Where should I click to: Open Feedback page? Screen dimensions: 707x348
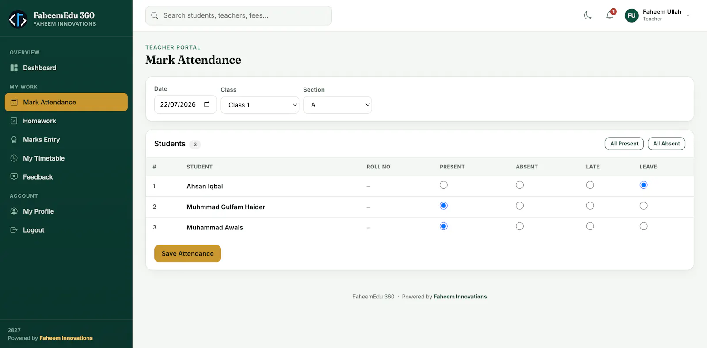[x=66, y=177]
